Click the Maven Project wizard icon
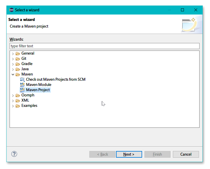Screen dimensions: 210x169 tap(22, 90)
